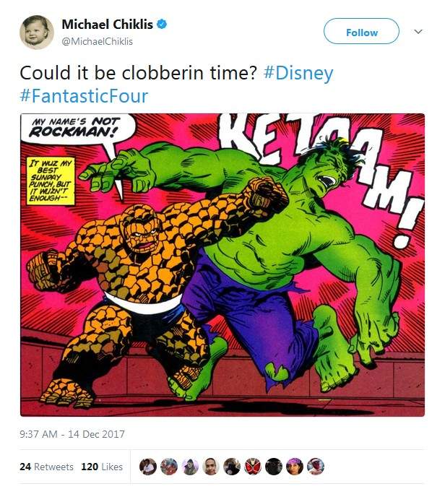Image resolution: width=445 pixels, height=489 pixels.
Task: Follow Michael Chiklis
Action: pos(361,33)
